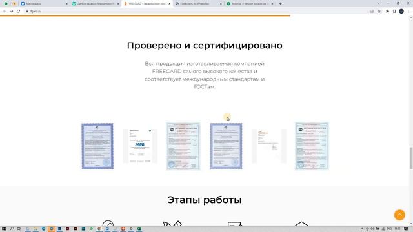Switch to the last tab with green icon

(x=250, y=4)
